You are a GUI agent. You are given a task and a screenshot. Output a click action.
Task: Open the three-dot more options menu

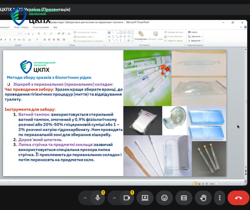coord(220,198)
